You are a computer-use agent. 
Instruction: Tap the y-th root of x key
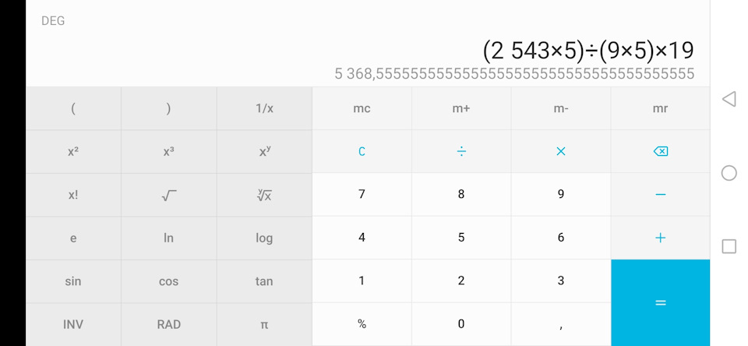pyautogui.click(x=264, y=195)
